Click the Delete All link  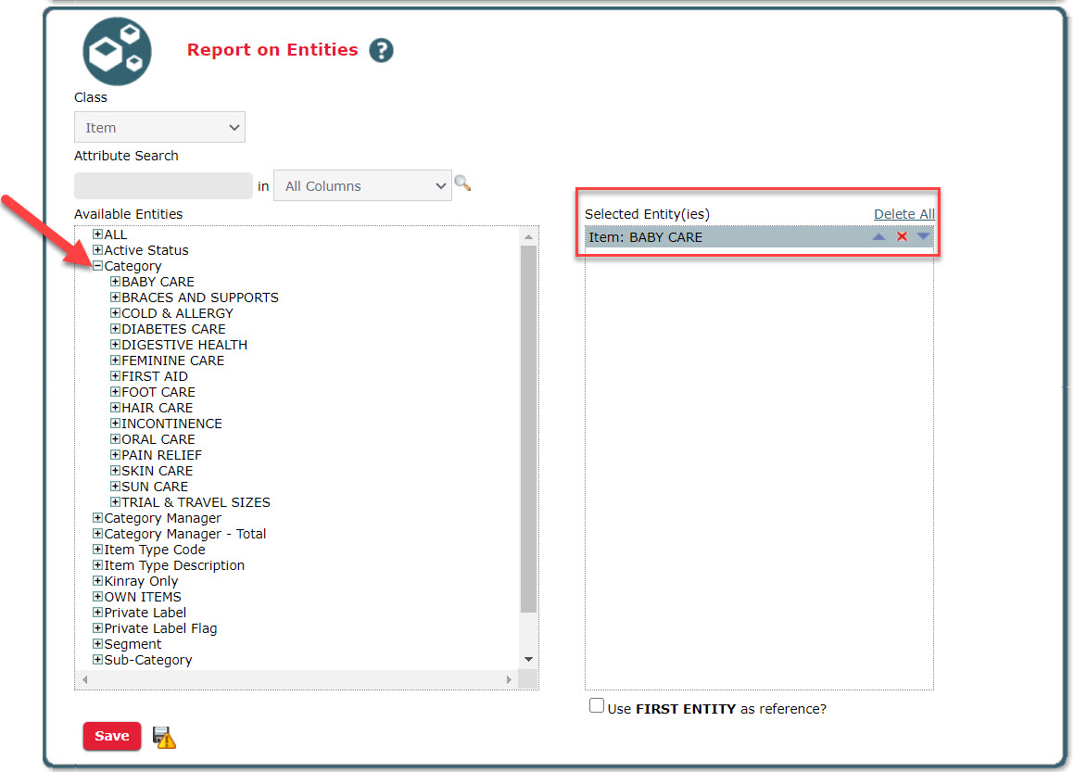903,214
